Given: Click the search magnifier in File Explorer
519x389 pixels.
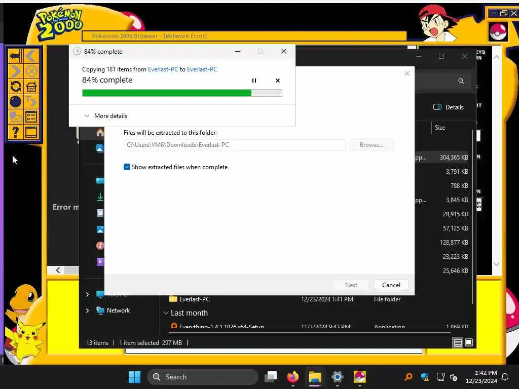Looking at the screenshot, I should pos(461,81).
